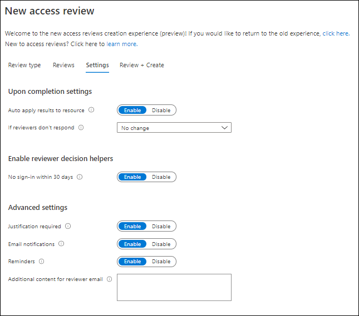359x316 pixels.
Task: Disable No sign-in within 30 days helper
Action: pyautogui.click(x=161, y=177)
